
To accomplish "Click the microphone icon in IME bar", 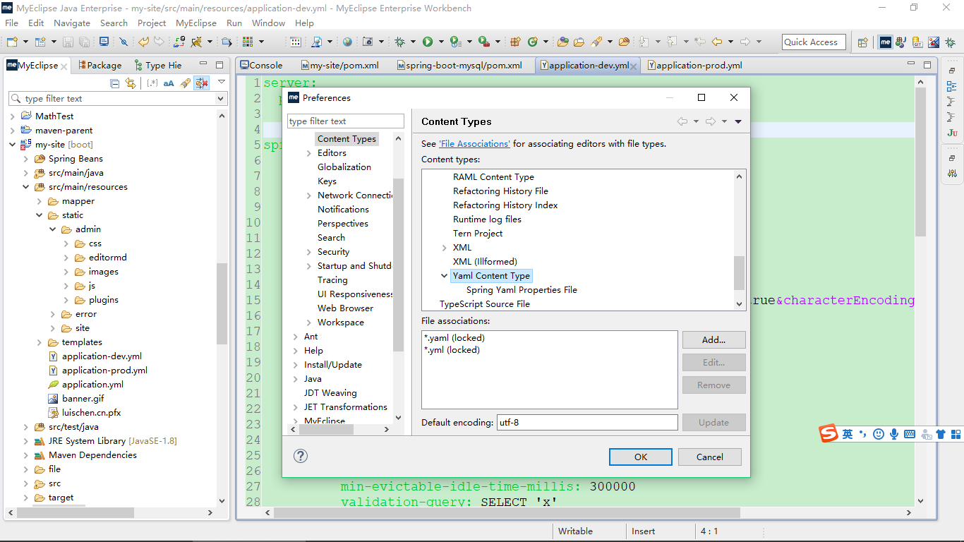I will (x=894, y=434).
